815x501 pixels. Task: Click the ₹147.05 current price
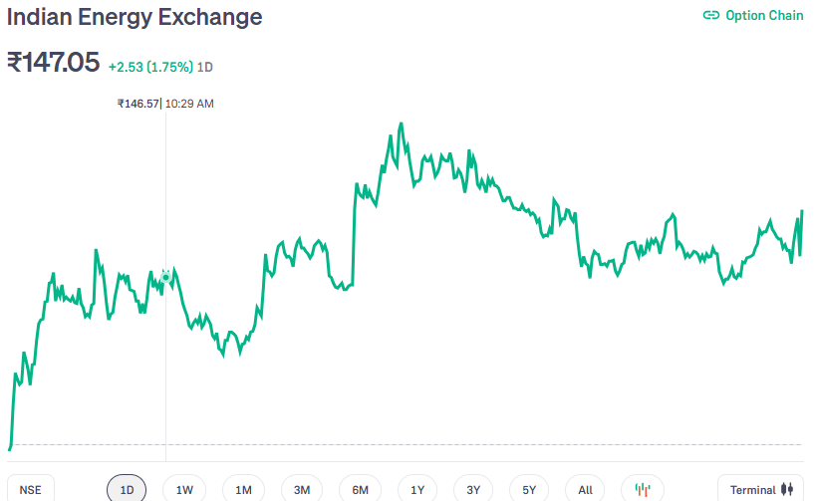[54, 63]
